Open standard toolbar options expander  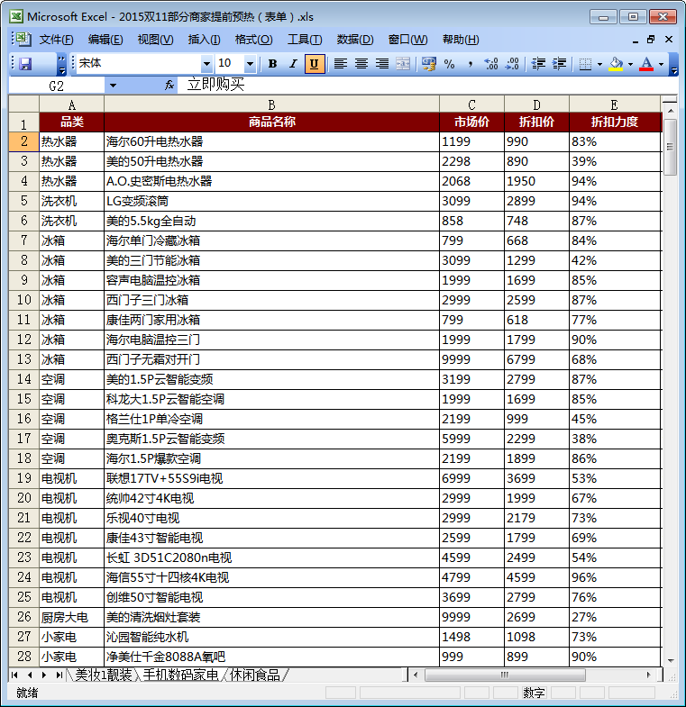click(x=62, y=64)
